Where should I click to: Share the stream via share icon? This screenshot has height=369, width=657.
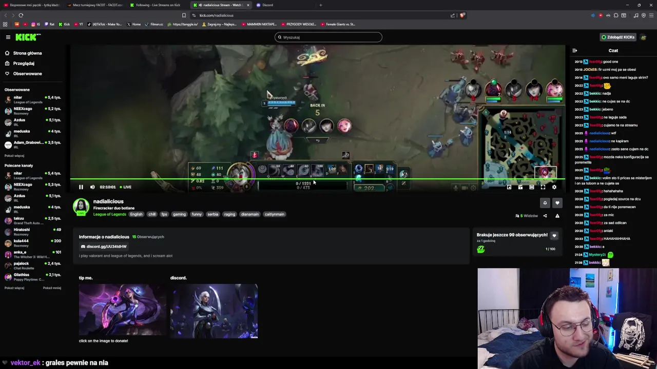point(545,216)
